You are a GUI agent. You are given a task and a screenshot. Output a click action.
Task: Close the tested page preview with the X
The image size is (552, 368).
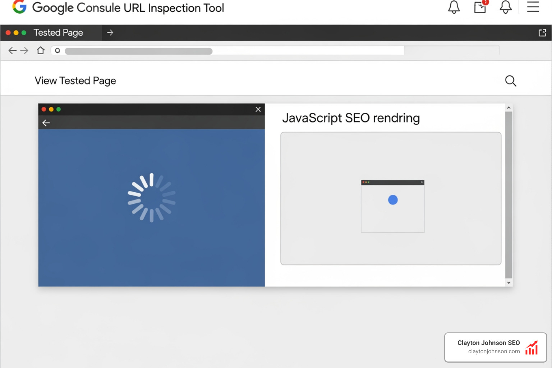coord(258,109)
